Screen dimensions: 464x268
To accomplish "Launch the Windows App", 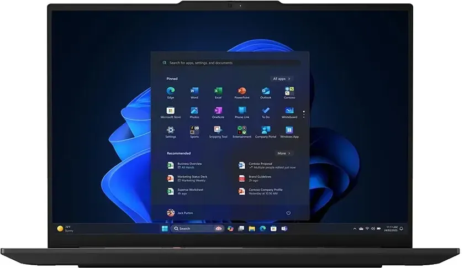I will pyautogui.click(x=289, y=132).
